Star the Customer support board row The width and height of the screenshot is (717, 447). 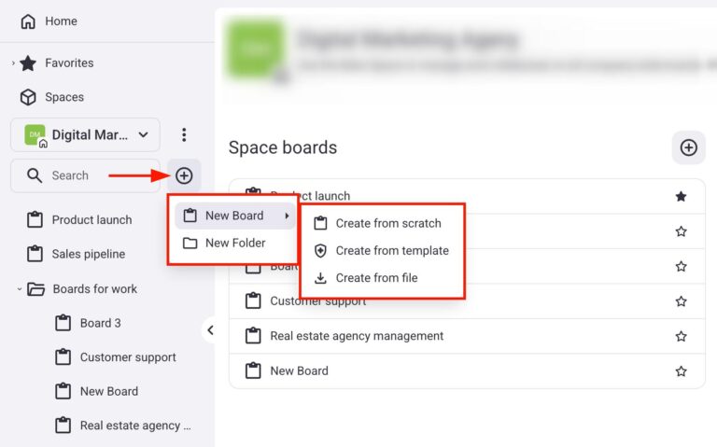681,301
